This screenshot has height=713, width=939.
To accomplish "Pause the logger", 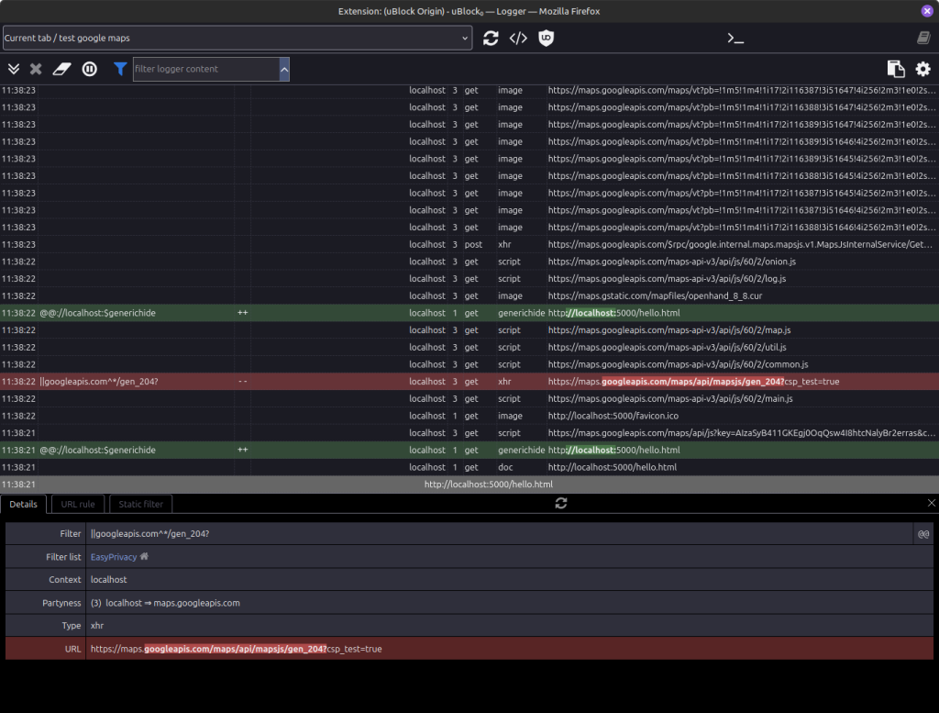I will tap(90, 69).
